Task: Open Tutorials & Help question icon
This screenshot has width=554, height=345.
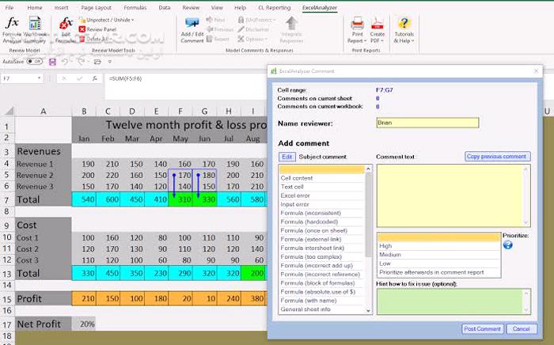Action: click(404, 24)
